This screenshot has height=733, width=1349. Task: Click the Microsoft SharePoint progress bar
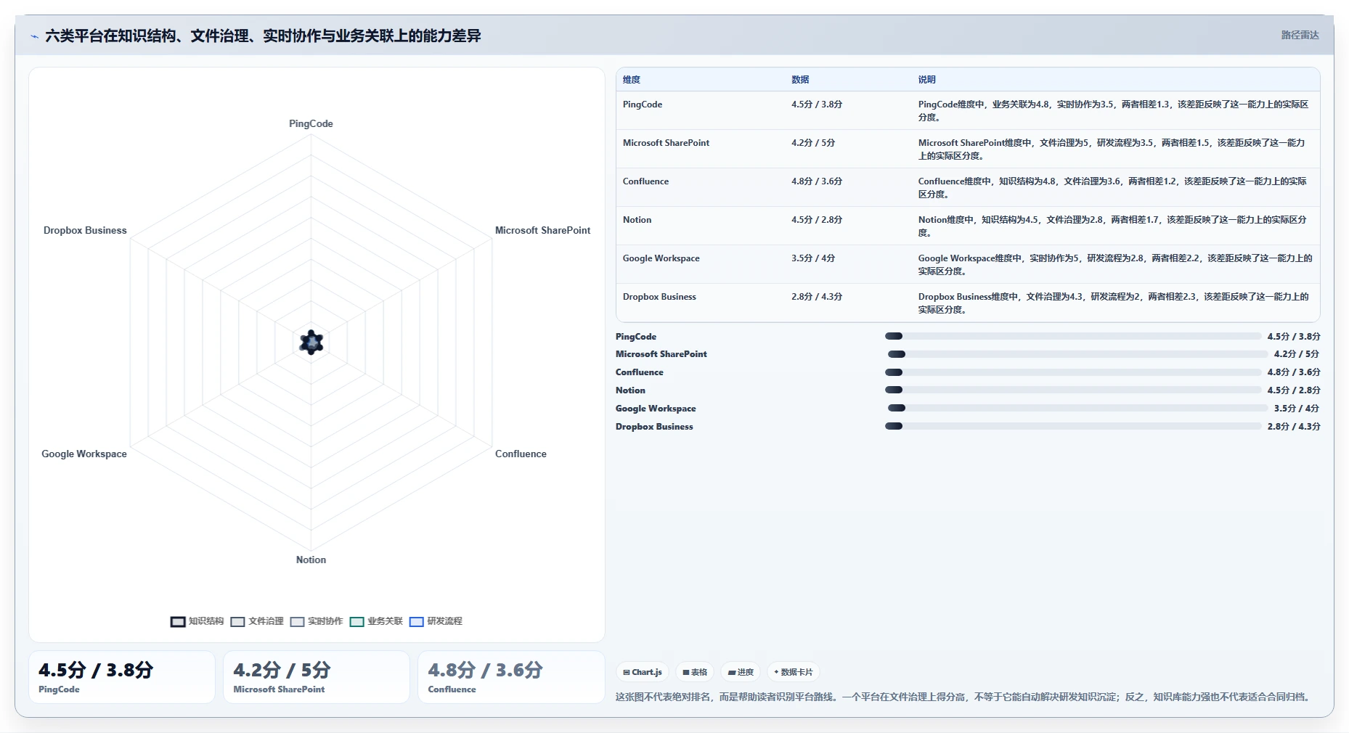(x=1077, y=354)
